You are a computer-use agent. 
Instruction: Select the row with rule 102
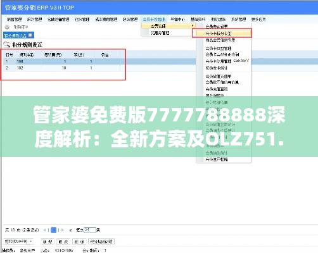pyautogui.click(x=63, y=68)
